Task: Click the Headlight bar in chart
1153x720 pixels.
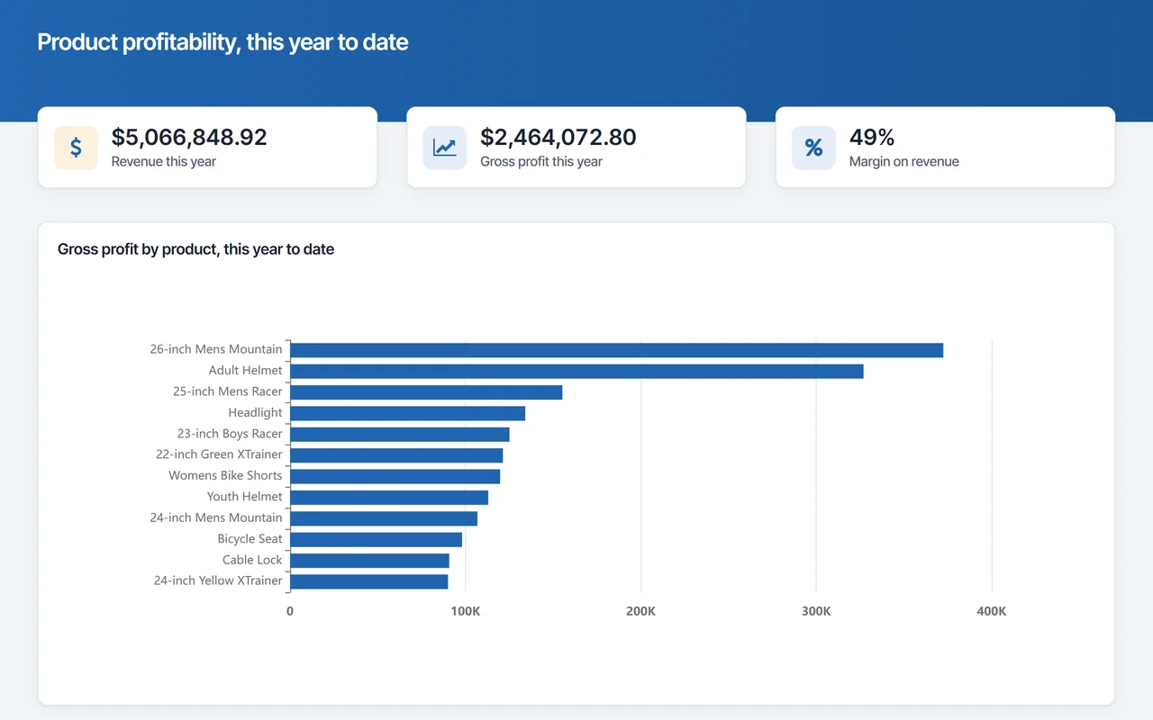Action: 408,413
